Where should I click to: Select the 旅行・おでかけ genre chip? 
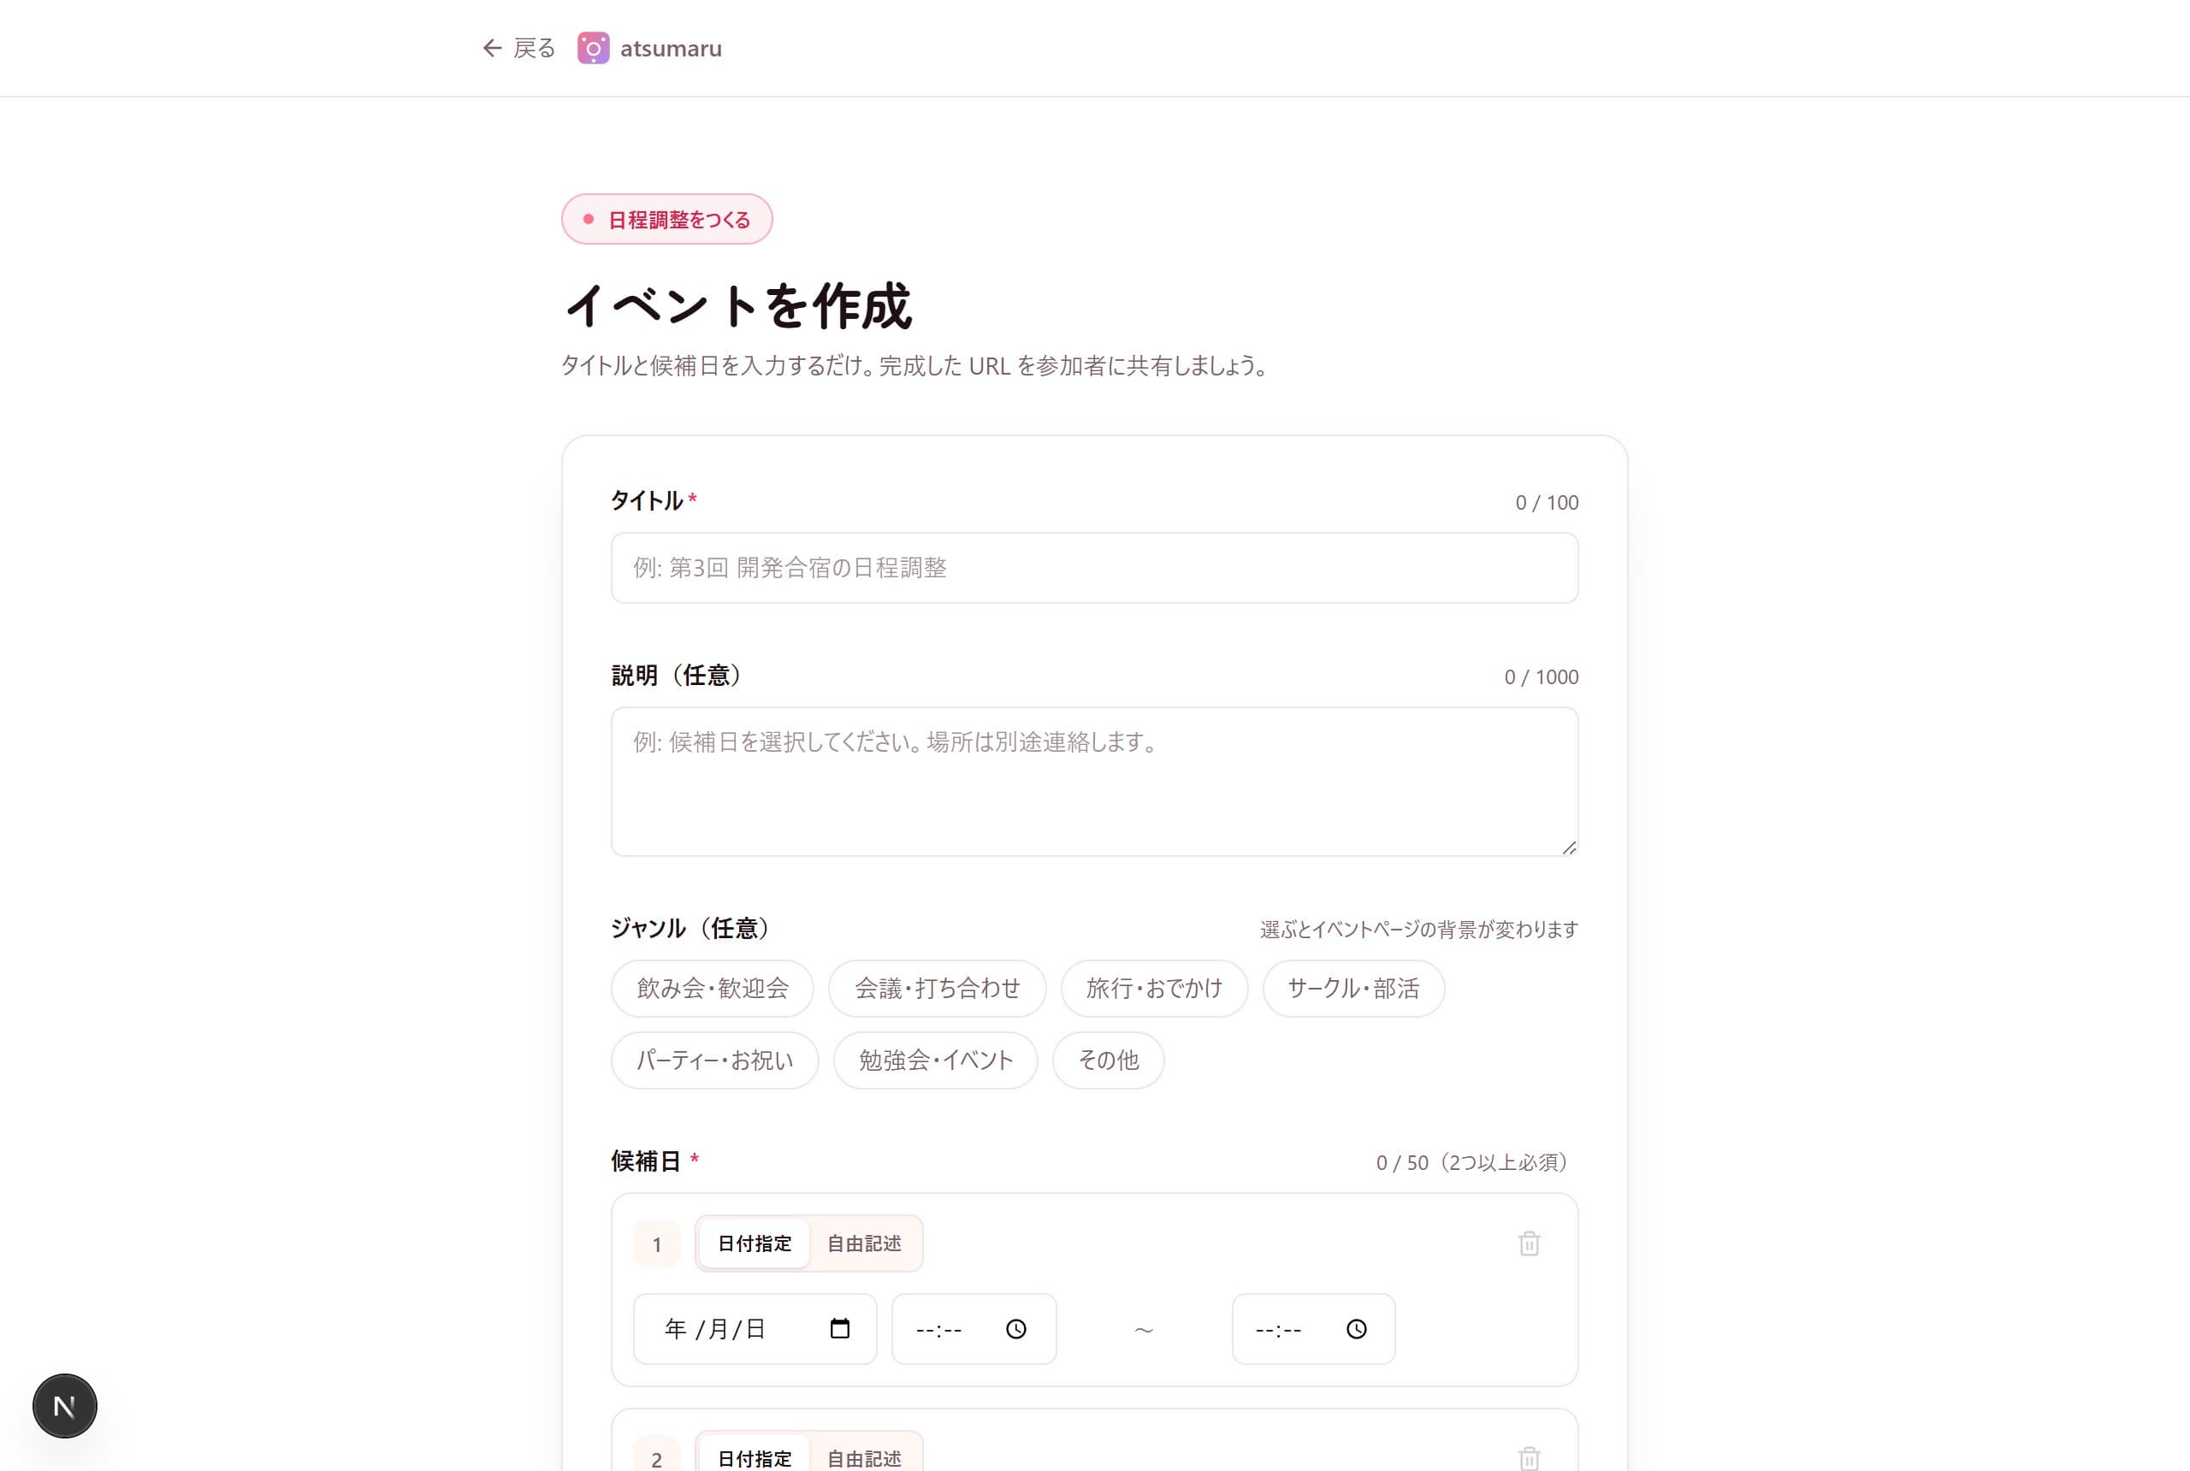point(1154,988)
